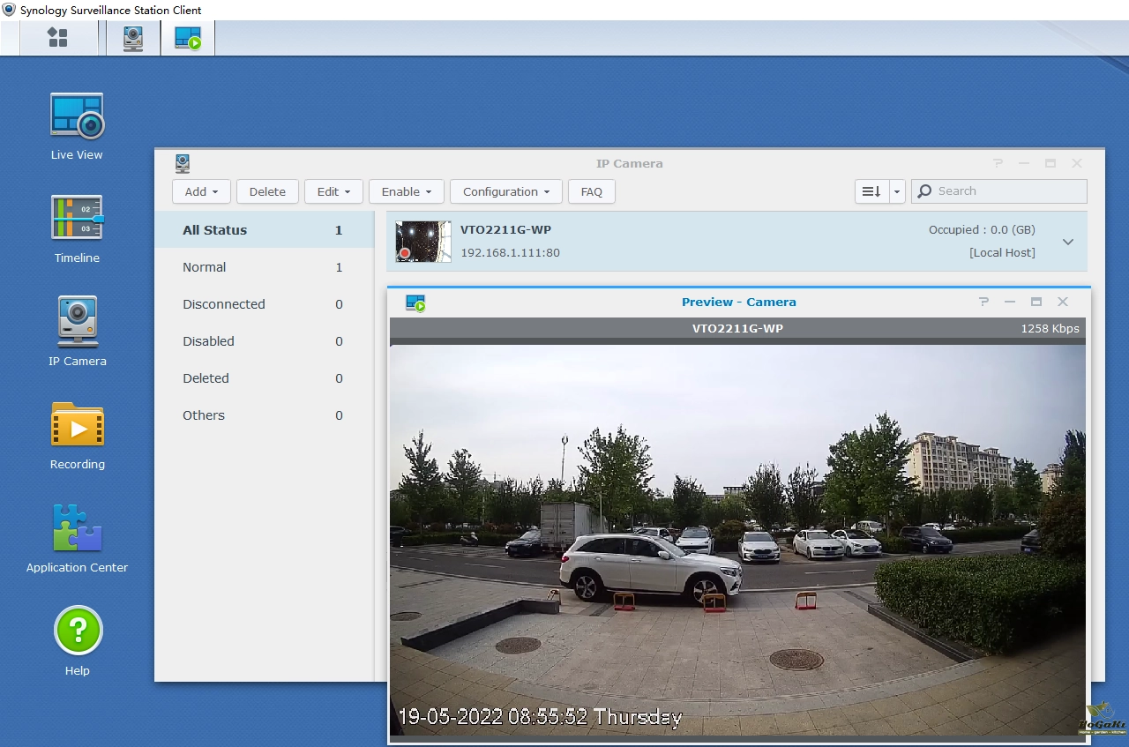Image resolution: width=1129 pixels, height=747 pixels.
Task: Expand the VTO2211G-WP camera details chevron
Action: 1067,242
